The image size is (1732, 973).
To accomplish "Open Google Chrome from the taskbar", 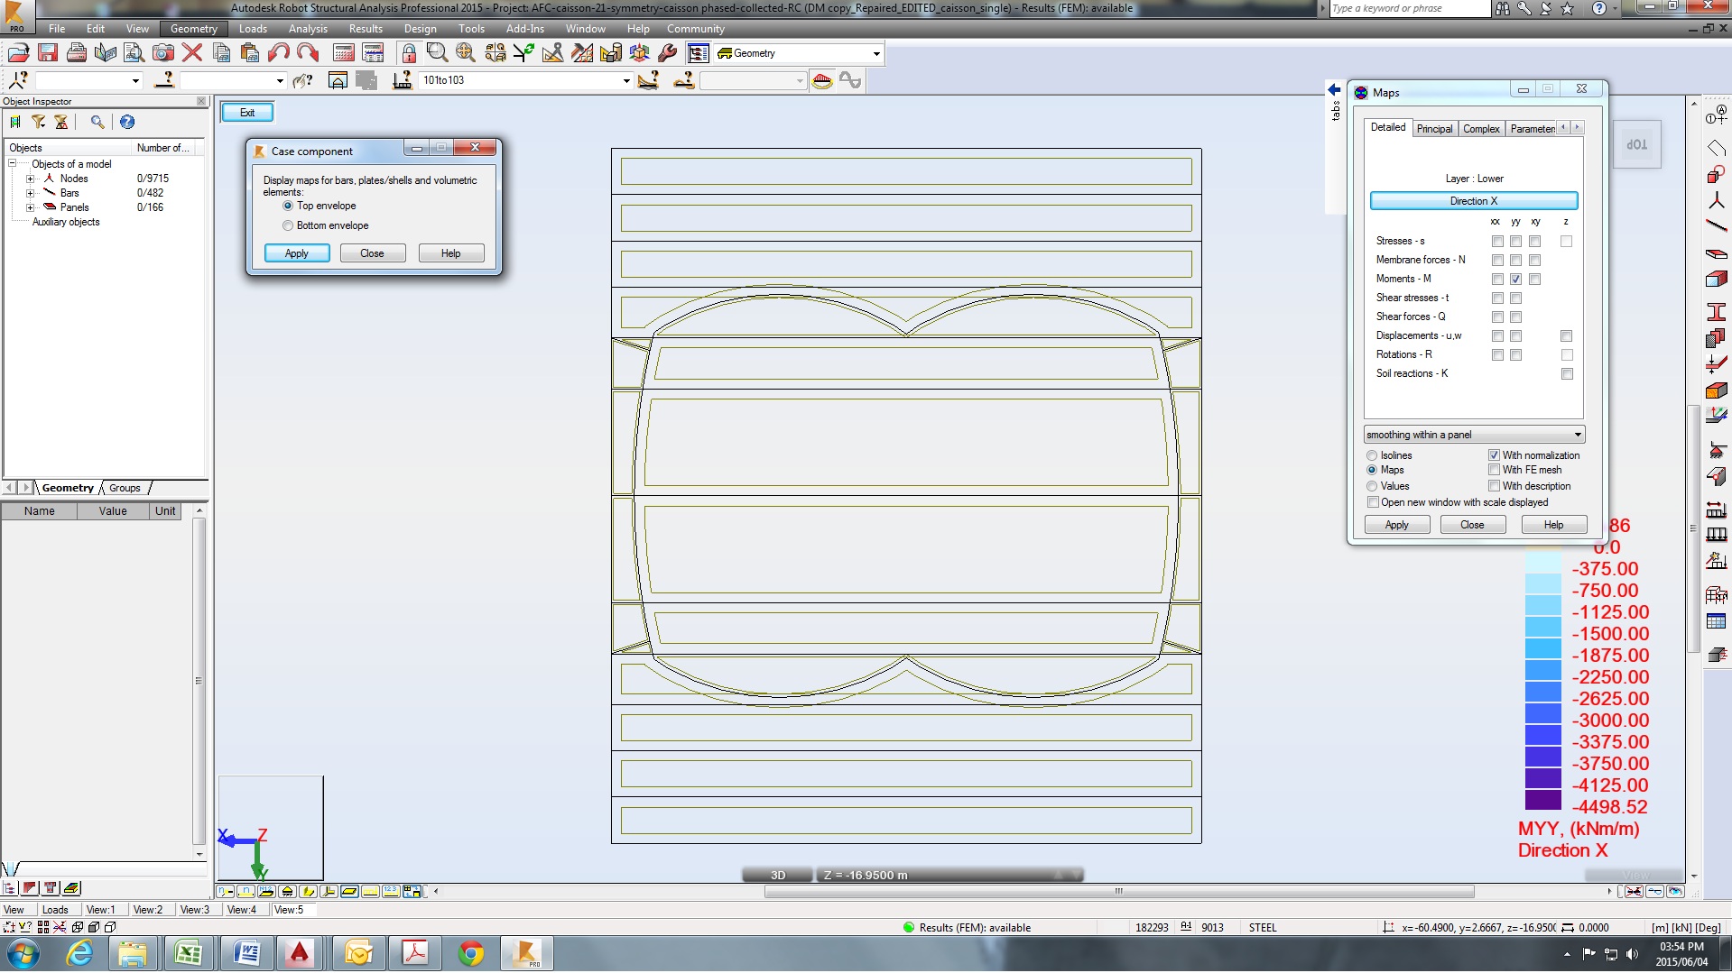I will [x=472, y=953].
